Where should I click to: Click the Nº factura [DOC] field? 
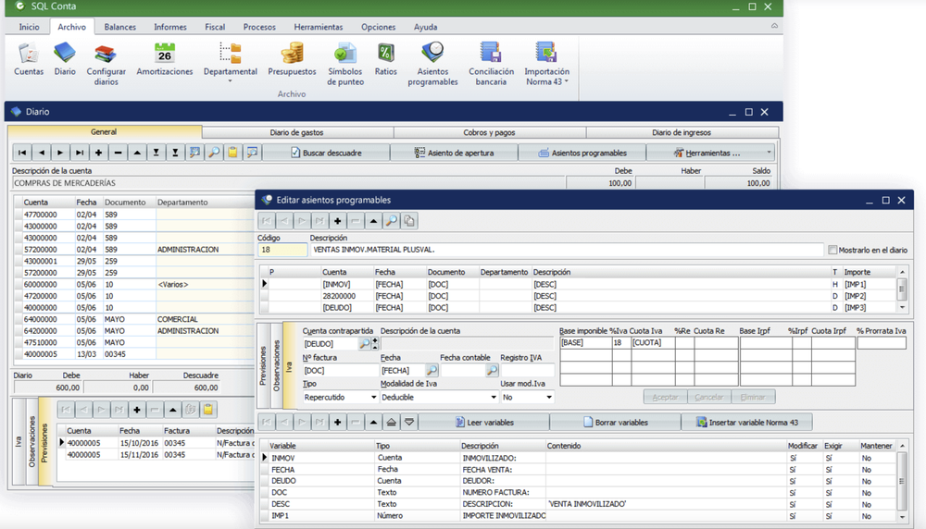pos(340,370)
